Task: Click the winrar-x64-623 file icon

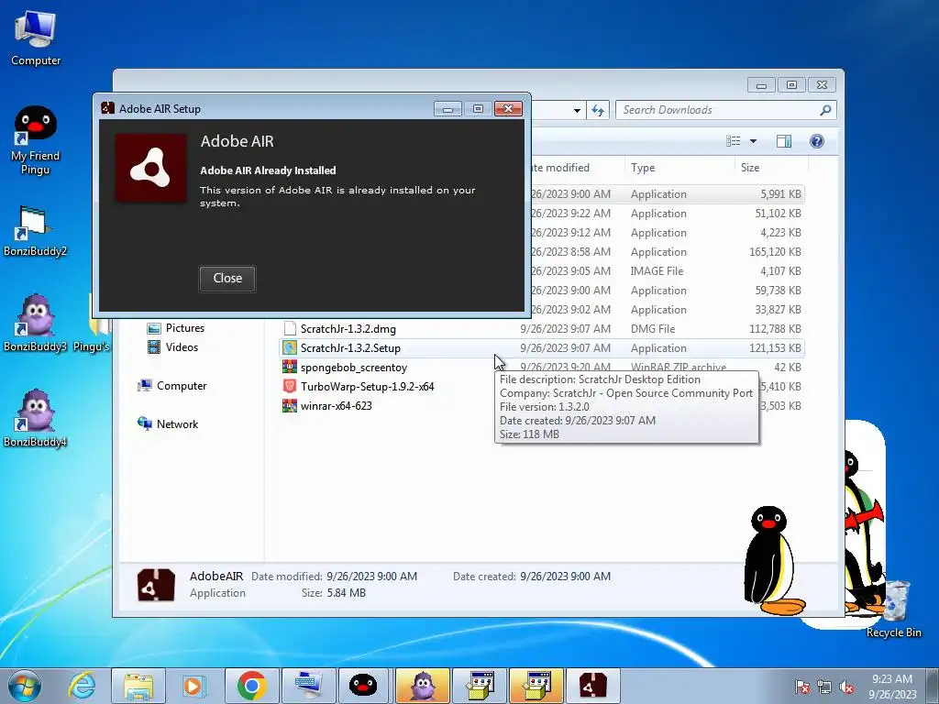Action: pos(290,405)
